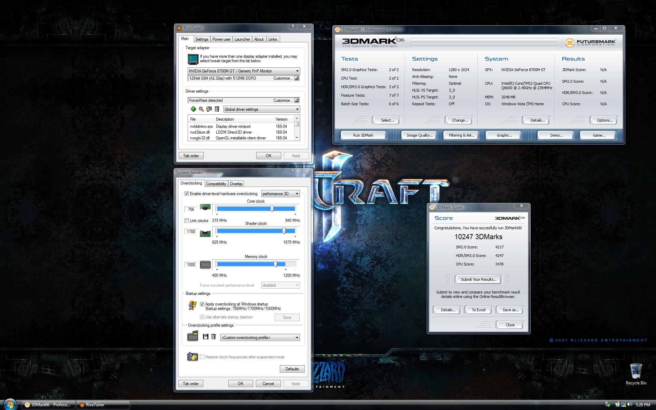656x410 pixels.
Task: Click the magnifying glass icon in Driver settings
Action: [201, 109]
